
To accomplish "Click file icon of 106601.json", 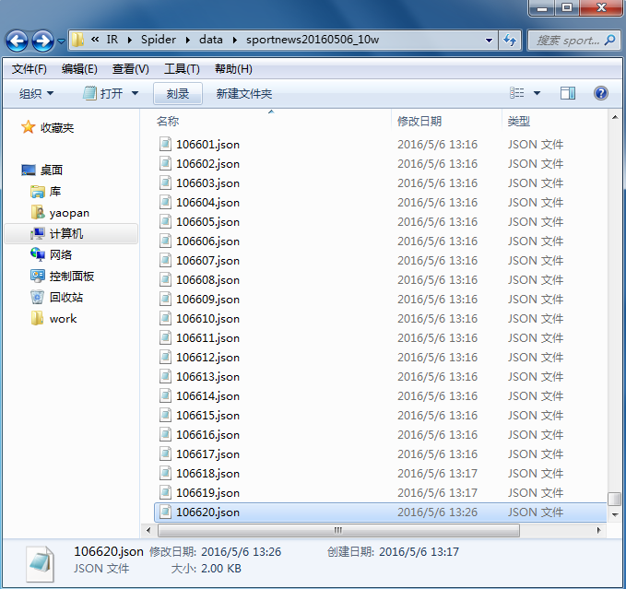I will (165, 144).
